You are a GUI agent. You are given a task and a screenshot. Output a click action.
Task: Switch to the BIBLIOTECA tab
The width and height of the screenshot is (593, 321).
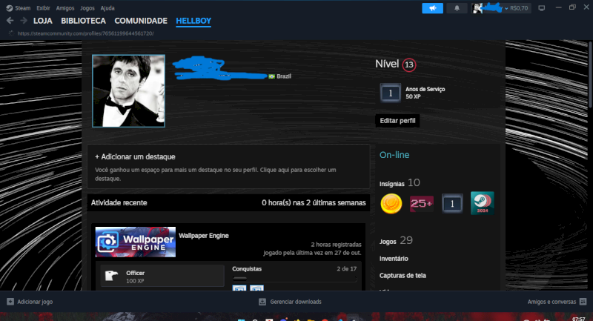point(83,21)
